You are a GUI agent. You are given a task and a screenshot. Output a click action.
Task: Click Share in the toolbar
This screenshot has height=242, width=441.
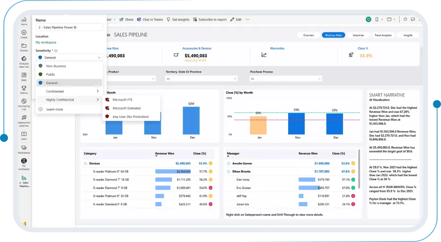point(126,19)
